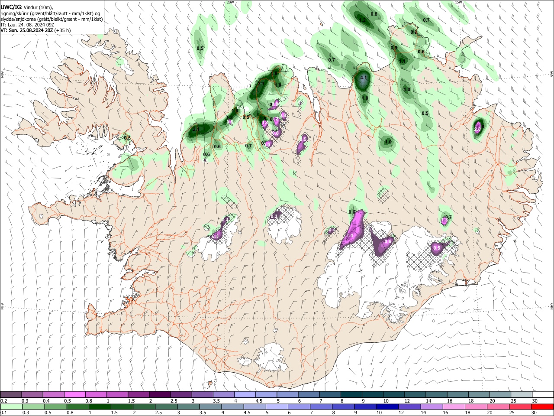Select the snow-scale swatch between 14 and 16

[437, 395]
